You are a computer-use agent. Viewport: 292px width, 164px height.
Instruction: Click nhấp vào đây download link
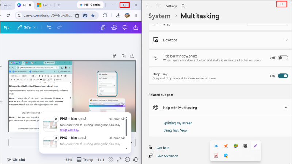[x=69, y=130]
